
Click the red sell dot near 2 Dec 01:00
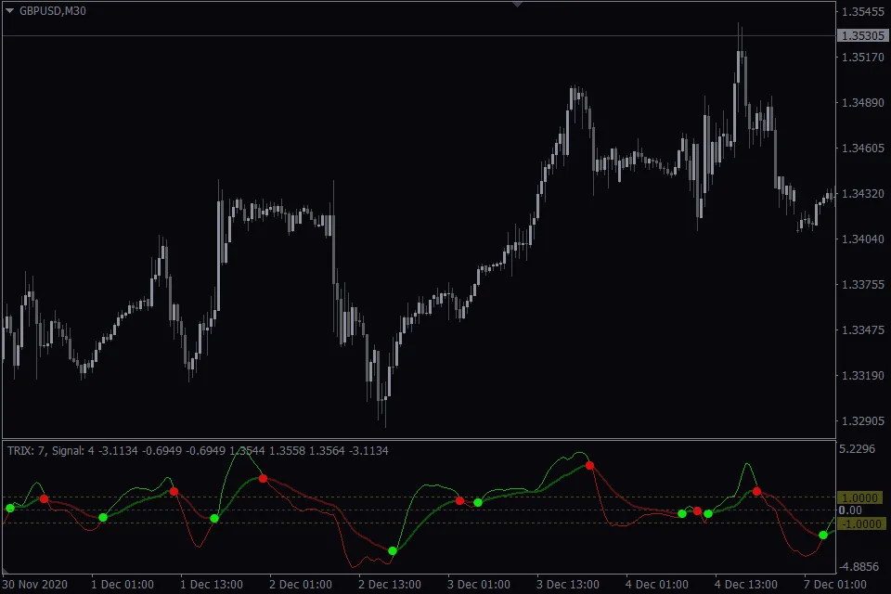(263, 478)
